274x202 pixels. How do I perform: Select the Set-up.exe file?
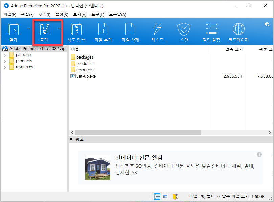click(86, 76)
